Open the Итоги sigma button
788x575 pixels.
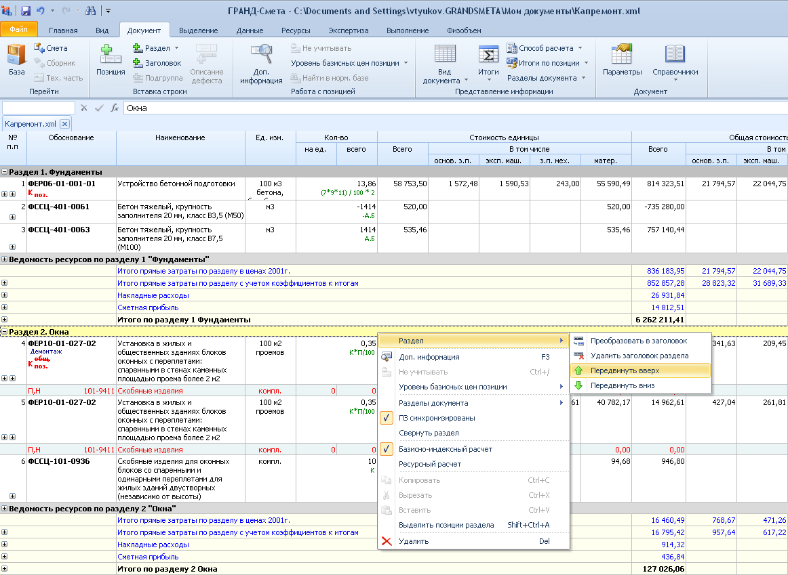488,63
